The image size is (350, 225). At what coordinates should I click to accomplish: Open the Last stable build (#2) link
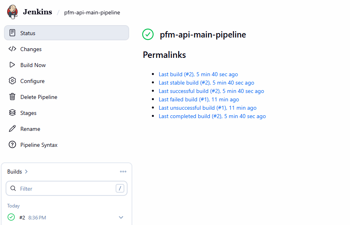click(x=206, y=83)
